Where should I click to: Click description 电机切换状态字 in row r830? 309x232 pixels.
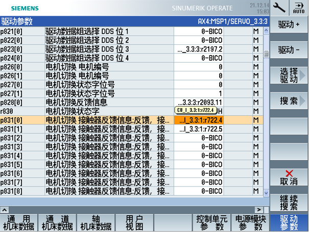[73, 111]
